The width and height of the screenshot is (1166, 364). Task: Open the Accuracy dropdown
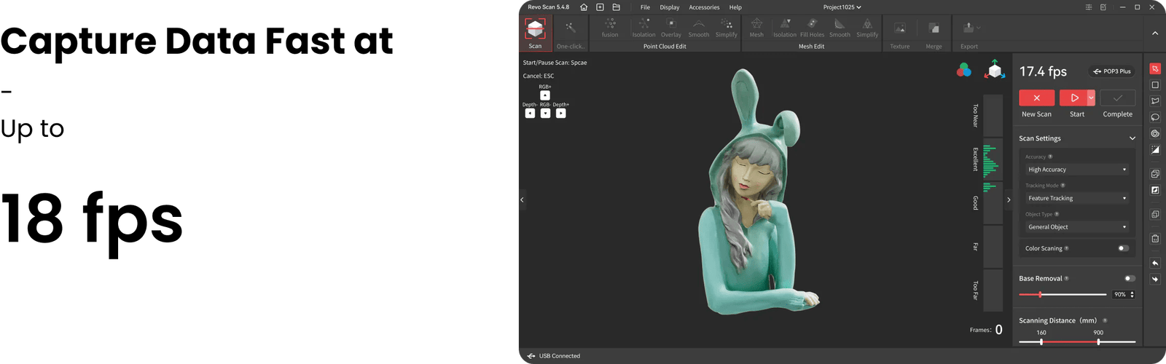pos(1077,170)
